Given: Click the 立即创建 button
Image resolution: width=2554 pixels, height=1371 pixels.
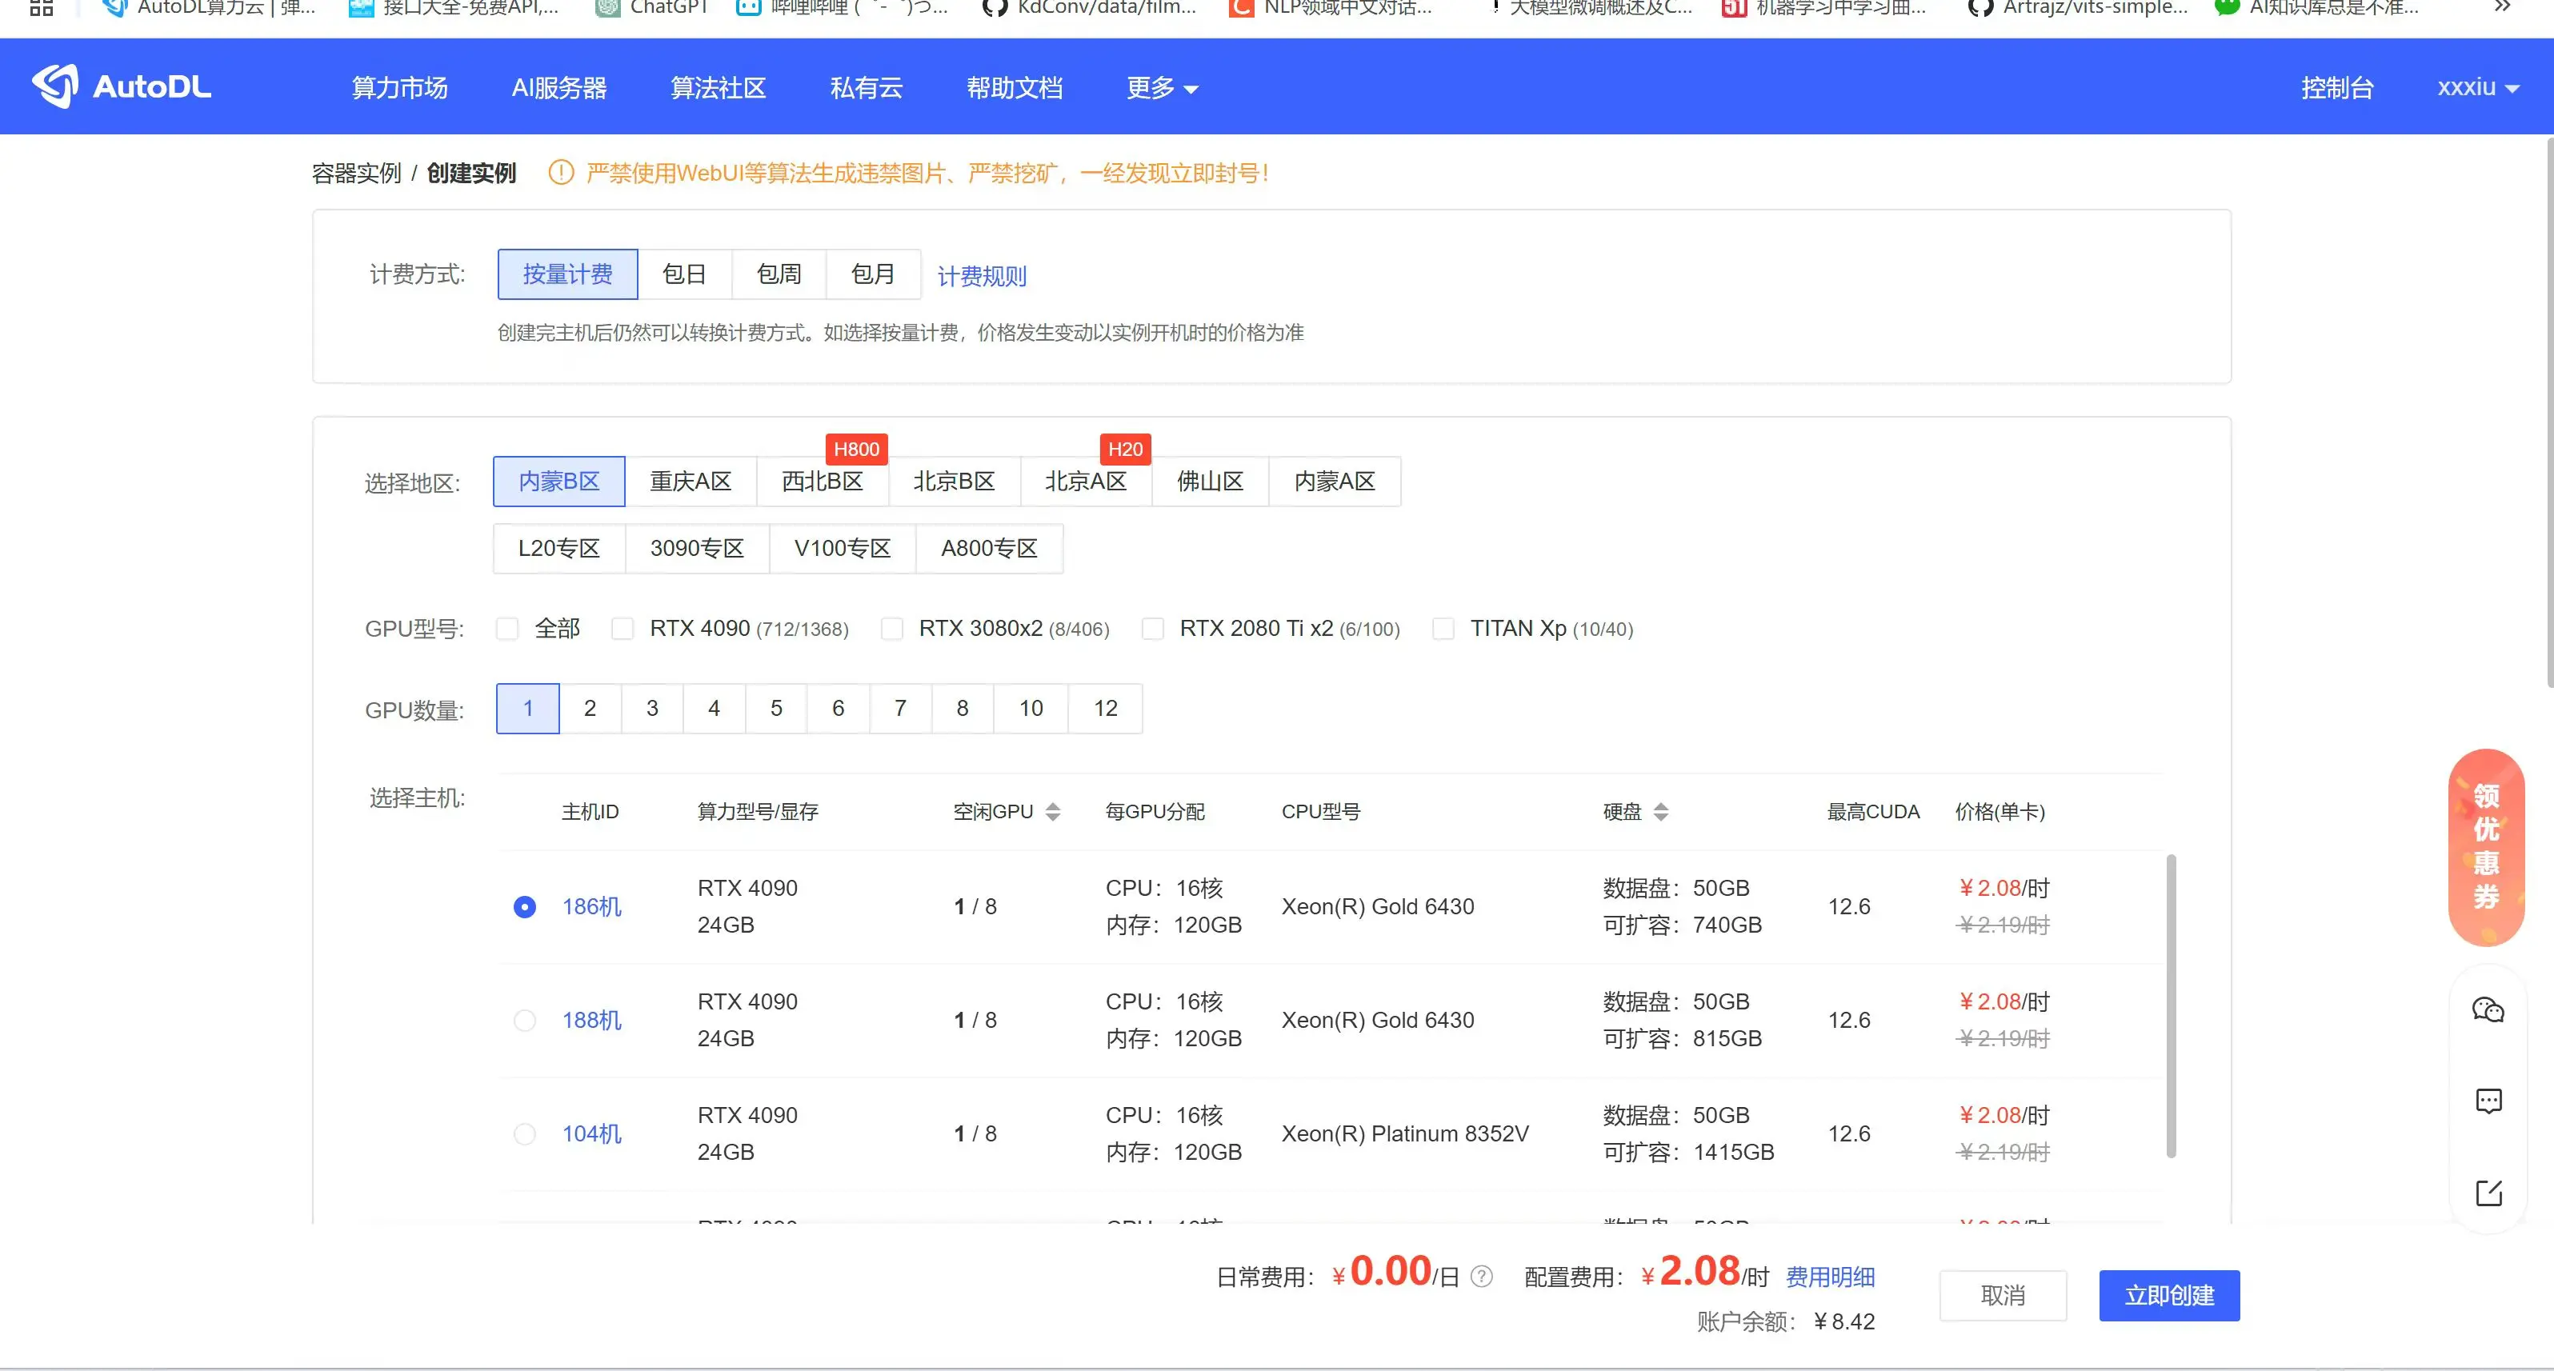Looking at the screenshot, I should 2168,1296.
